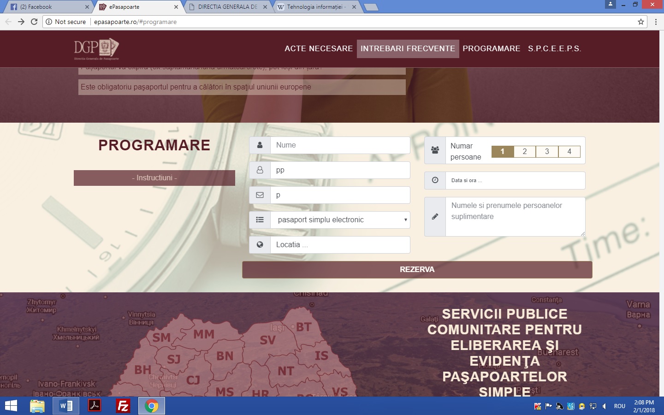Select 2 persons in Numar persoane
Viewport: 664px width, 415px height.
click(525, 152)
